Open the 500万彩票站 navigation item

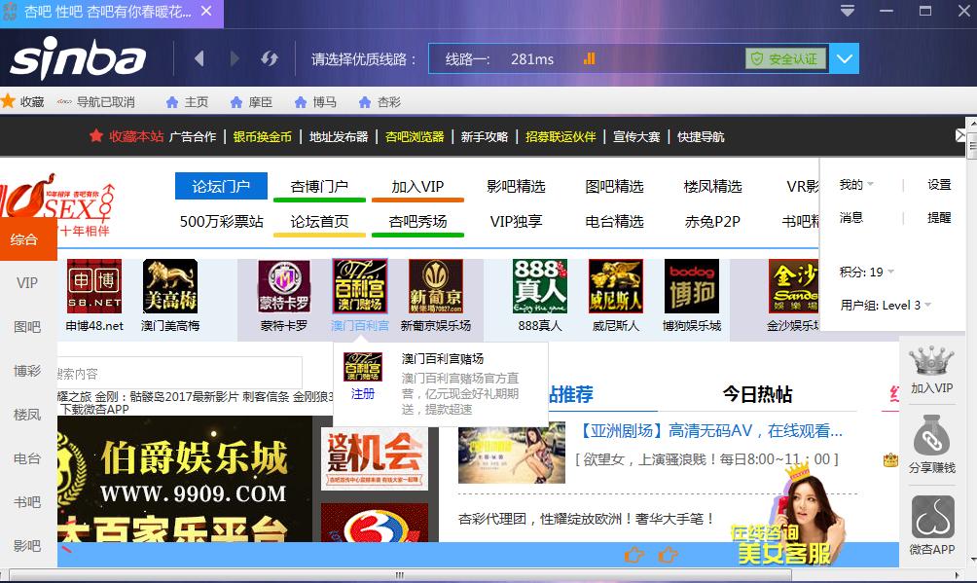[x=221, y=221]
